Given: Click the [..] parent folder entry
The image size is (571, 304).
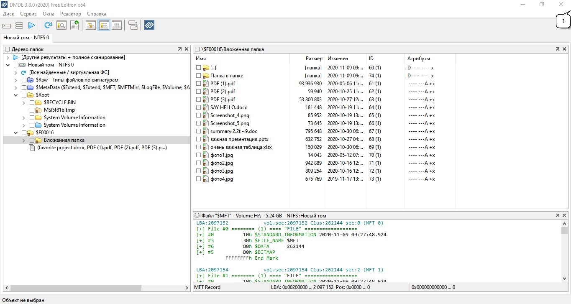Looking at the screenshot, I should (214, 68).
